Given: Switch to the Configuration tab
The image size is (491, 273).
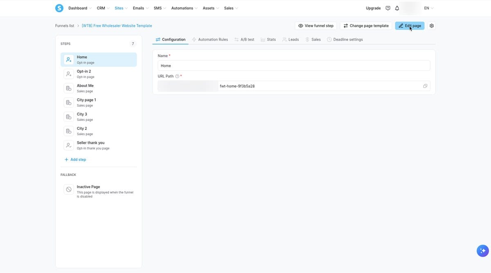Looking at the screenshot, I should click(171, 40).
